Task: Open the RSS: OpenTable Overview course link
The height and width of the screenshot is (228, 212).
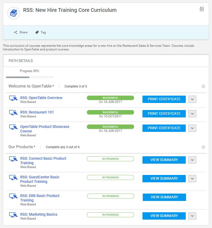Action: (x=41, y=98)
